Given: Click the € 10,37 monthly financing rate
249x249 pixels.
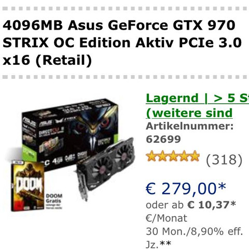Looking at the screenshot, I should pyautogui.click(x=212, y=205).
